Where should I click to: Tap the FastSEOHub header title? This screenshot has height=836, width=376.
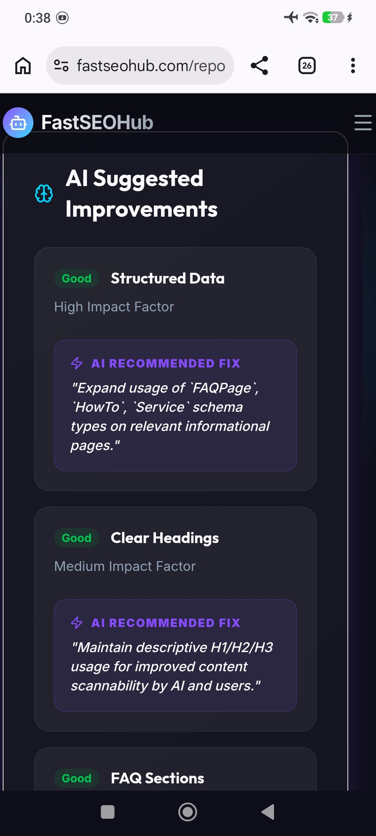click(96, 122)
